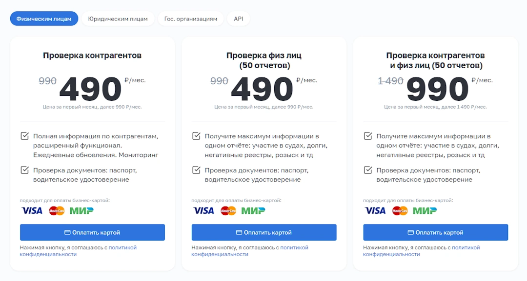Click the МИР icon on the first card

point(81,210)
